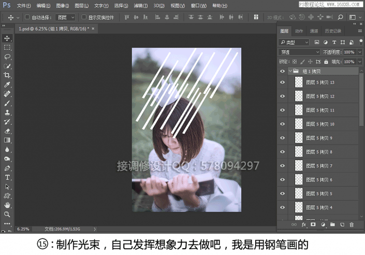Collapse the 组 1 拷贝 group

coord(289,71)
